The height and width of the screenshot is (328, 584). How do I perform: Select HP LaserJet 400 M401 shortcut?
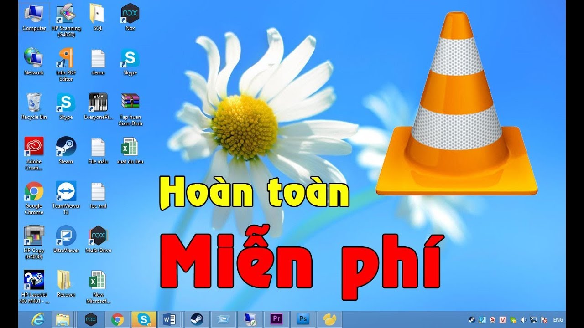(x=34, y=287)
